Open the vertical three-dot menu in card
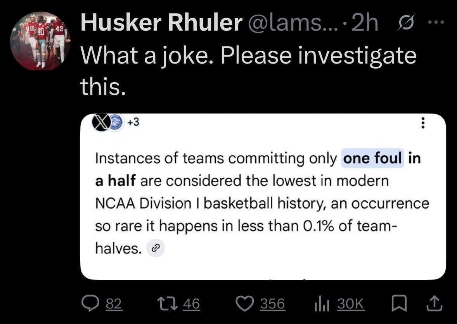This screenshot has width=457, height=324. [x=423, y=124]
